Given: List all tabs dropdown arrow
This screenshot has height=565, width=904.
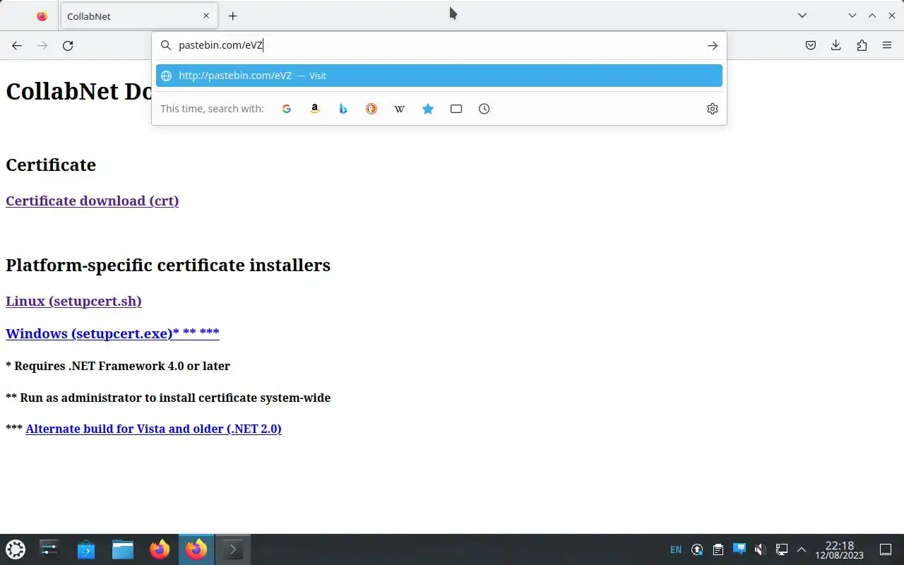Looking at the screenshot, I should pyautogui.click(x=802, y=16).
